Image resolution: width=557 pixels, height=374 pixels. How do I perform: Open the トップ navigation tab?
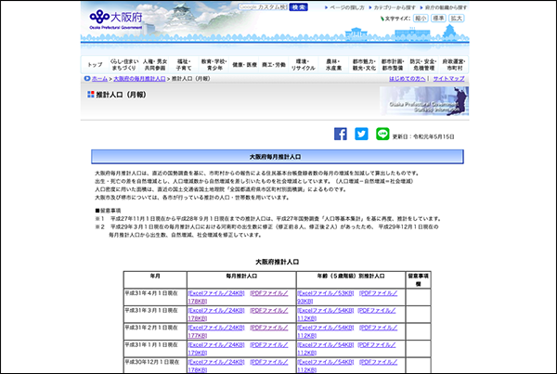click(x=95, y=65)
